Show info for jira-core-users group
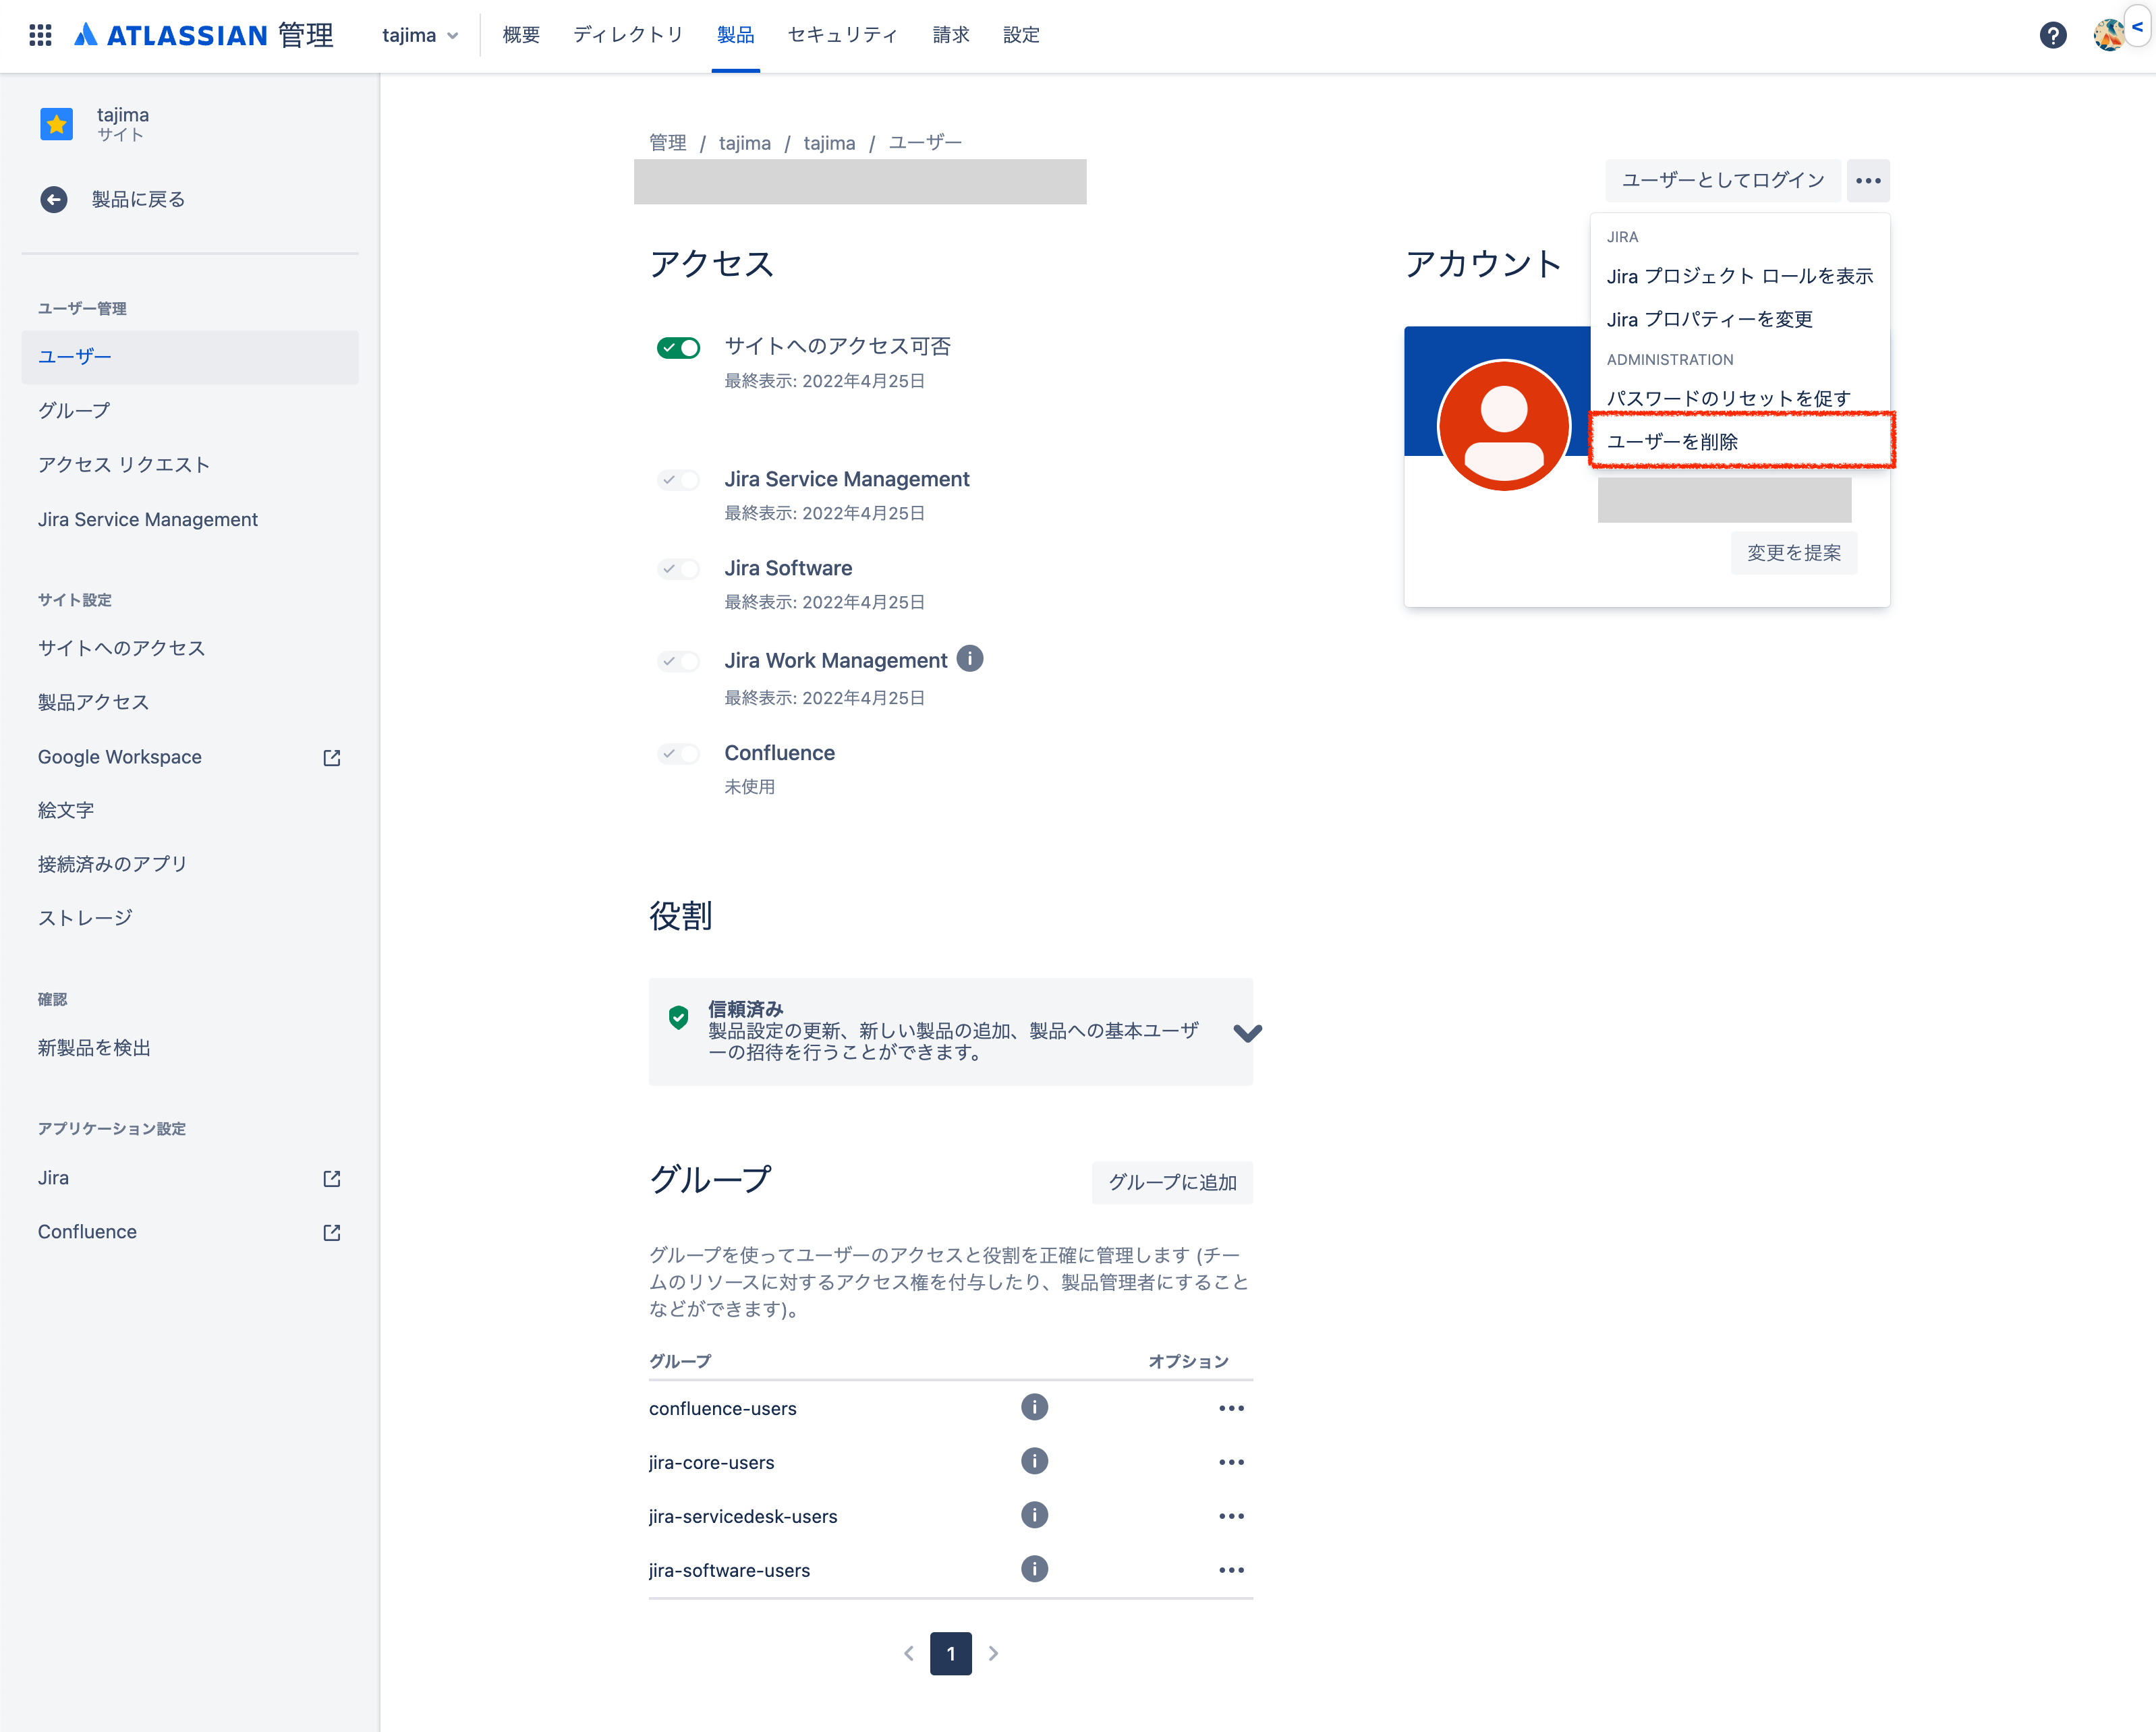Viewport: 2156px width, 1732px height. click(x=1034, y=1461)
